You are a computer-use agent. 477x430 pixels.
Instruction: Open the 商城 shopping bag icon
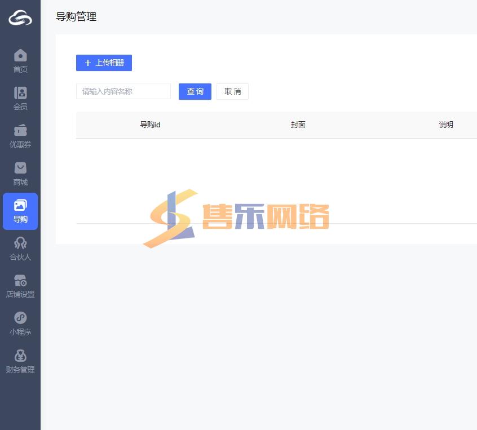pyautogui.click(x=20, y=168)
